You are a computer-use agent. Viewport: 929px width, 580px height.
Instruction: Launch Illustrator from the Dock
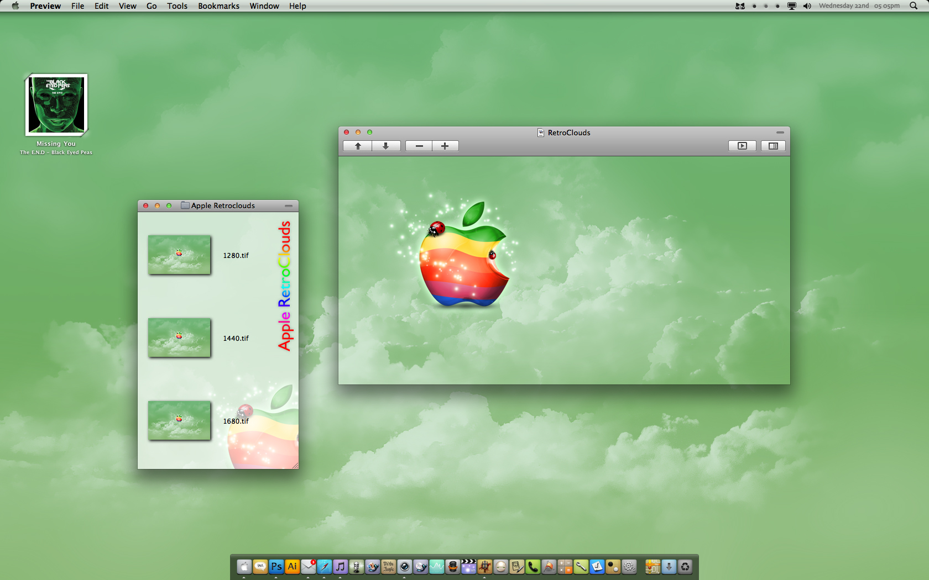[293, 567]
